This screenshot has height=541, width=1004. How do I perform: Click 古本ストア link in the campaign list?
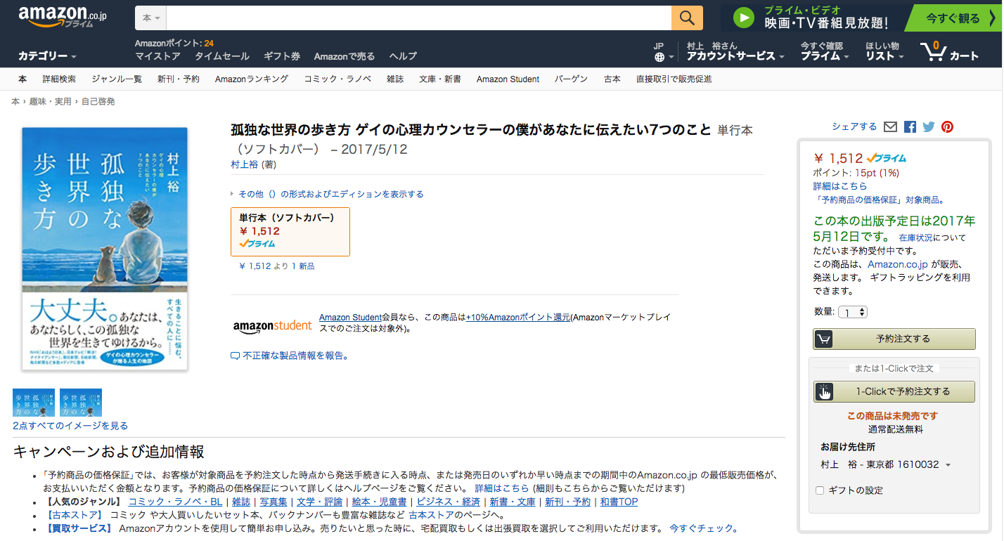point(431,515)
